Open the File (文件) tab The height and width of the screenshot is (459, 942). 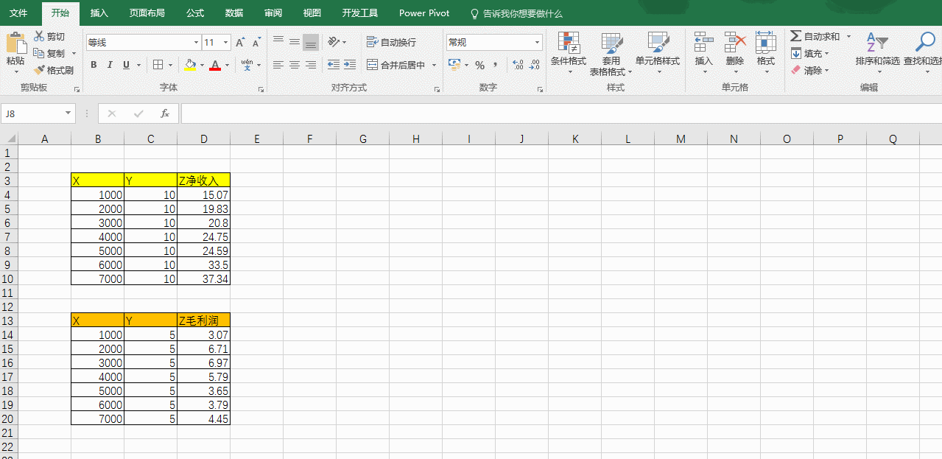[18, 13]
